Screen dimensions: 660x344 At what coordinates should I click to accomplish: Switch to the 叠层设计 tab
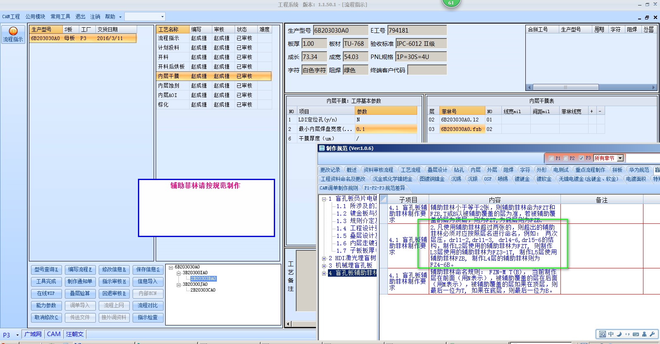pyautogui.click(x=437, y=170)
